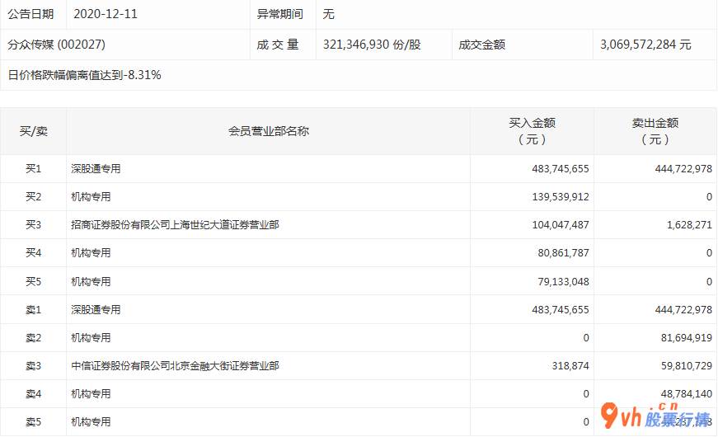This screenshot has width=718, height=437.
Task: Click the sell amount 48,784,140
Action: (687, 394)
